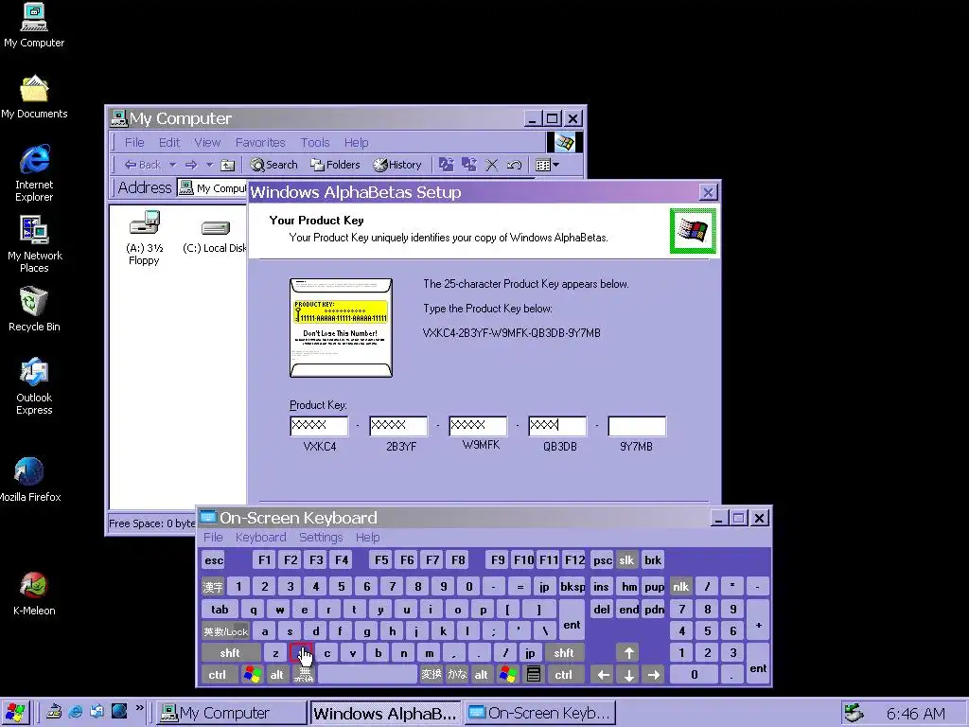The height and width of the screenshot is (727, 969).
Task: Switch to My Computer taskbar button
Action: (231, 713)
